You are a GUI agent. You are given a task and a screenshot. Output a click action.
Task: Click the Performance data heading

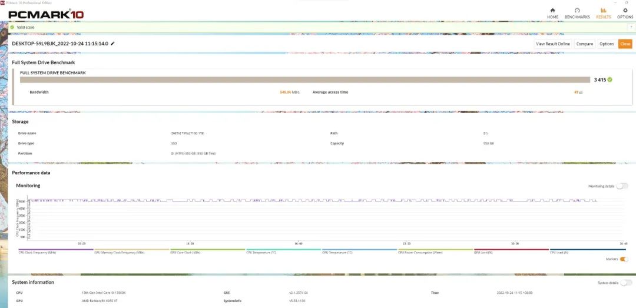coord(31,173)
